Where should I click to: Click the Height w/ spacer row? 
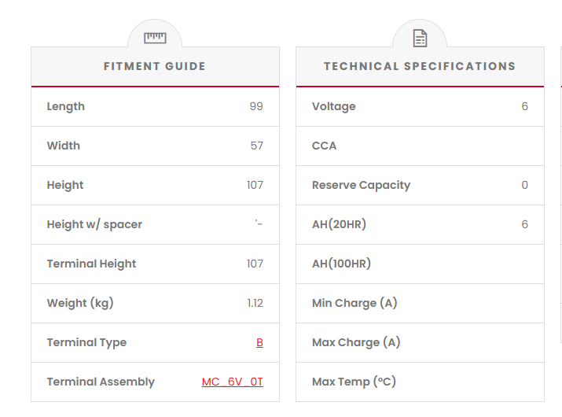155,224
